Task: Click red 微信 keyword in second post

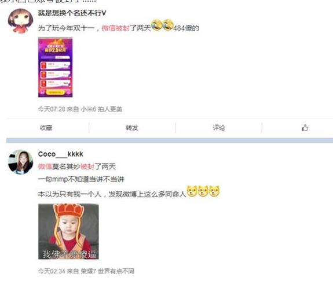Action: 45,167
